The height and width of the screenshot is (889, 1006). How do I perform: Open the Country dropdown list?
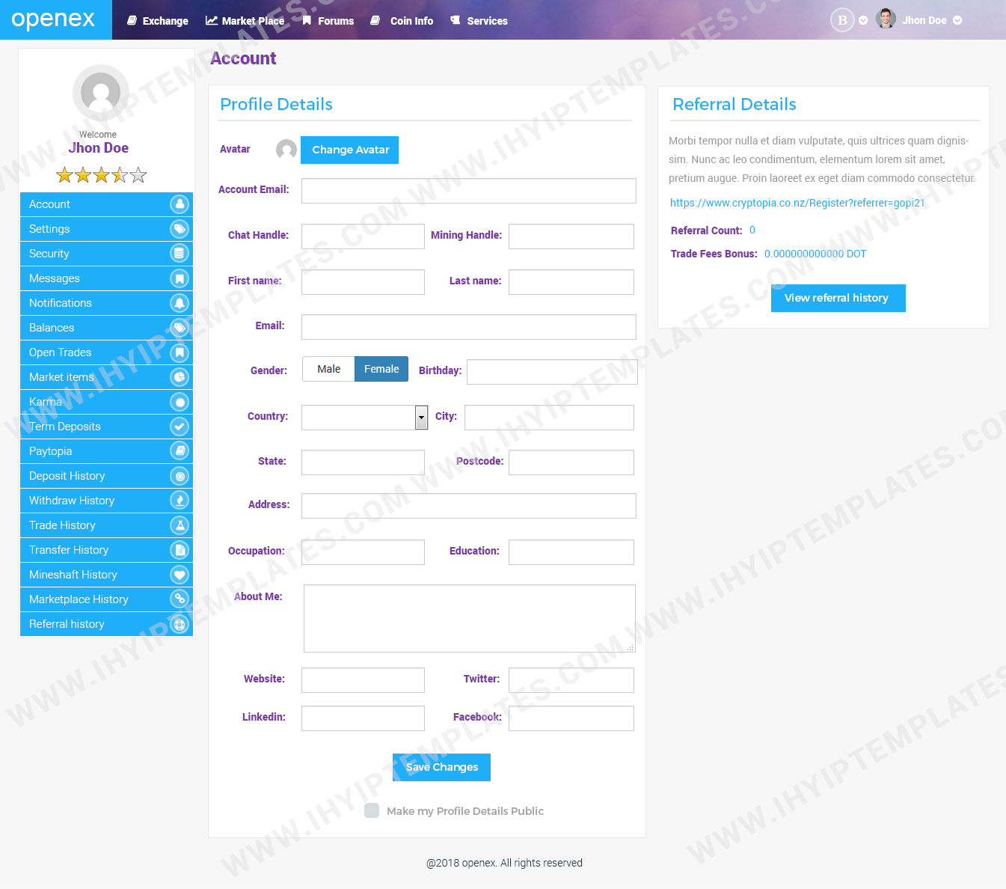(x=421, y=418)
